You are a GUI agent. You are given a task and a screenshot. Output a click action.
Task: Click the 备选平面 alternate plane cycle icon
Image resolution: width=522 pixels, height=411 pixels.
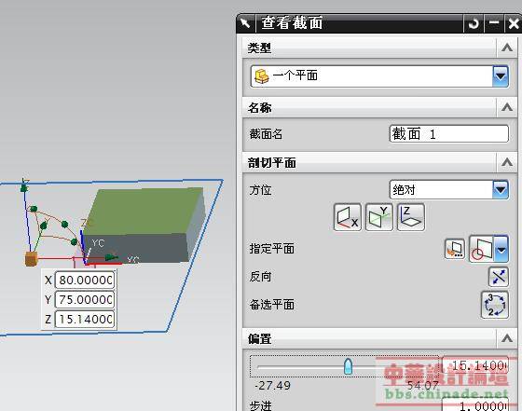[x=495, y=305]
